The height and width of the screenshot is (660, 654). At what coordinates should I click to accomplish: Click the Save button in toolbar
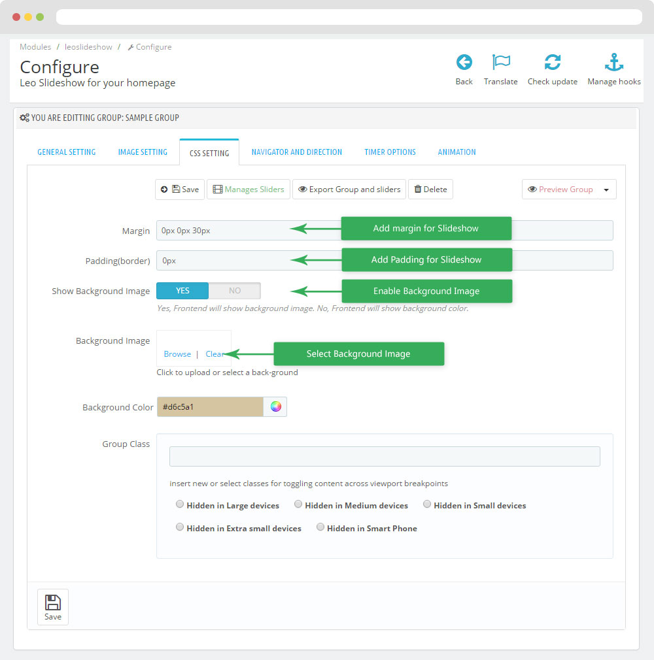(x=180, y=190)
